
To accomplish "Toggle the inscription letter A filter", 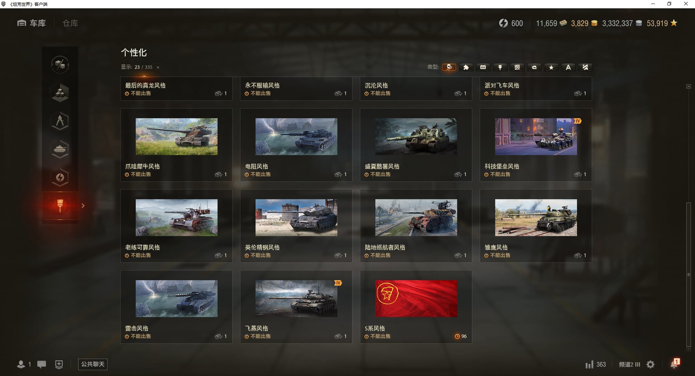I will click(568, 67).
